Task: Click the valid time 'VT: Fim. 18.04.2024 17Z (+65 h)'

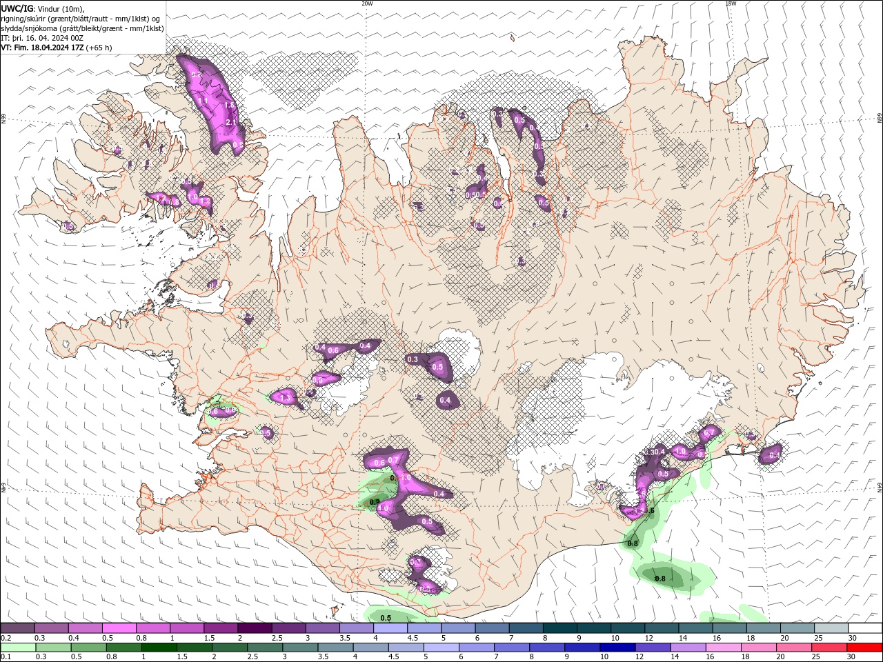Action: coord(56,48)
